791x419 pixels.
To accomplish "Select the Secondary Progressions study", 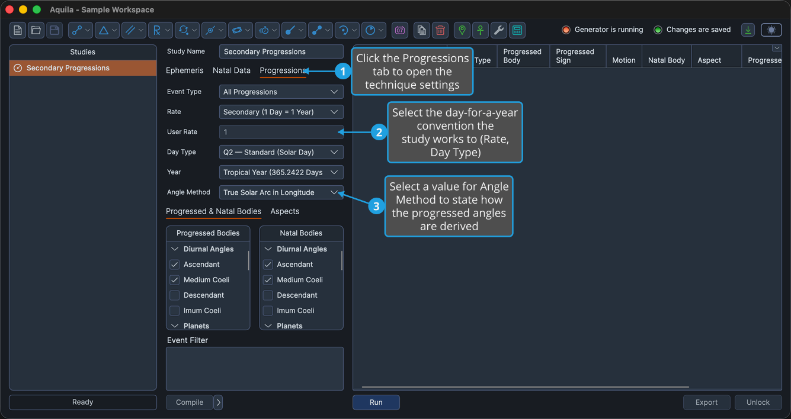I will coord(83,68).
